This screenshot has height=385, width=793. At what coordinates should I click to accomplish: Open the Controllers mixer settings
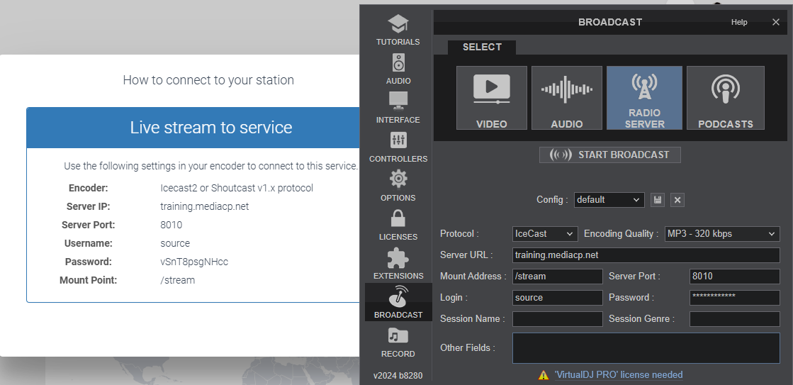pyautogui.click(x=398, y=147)
